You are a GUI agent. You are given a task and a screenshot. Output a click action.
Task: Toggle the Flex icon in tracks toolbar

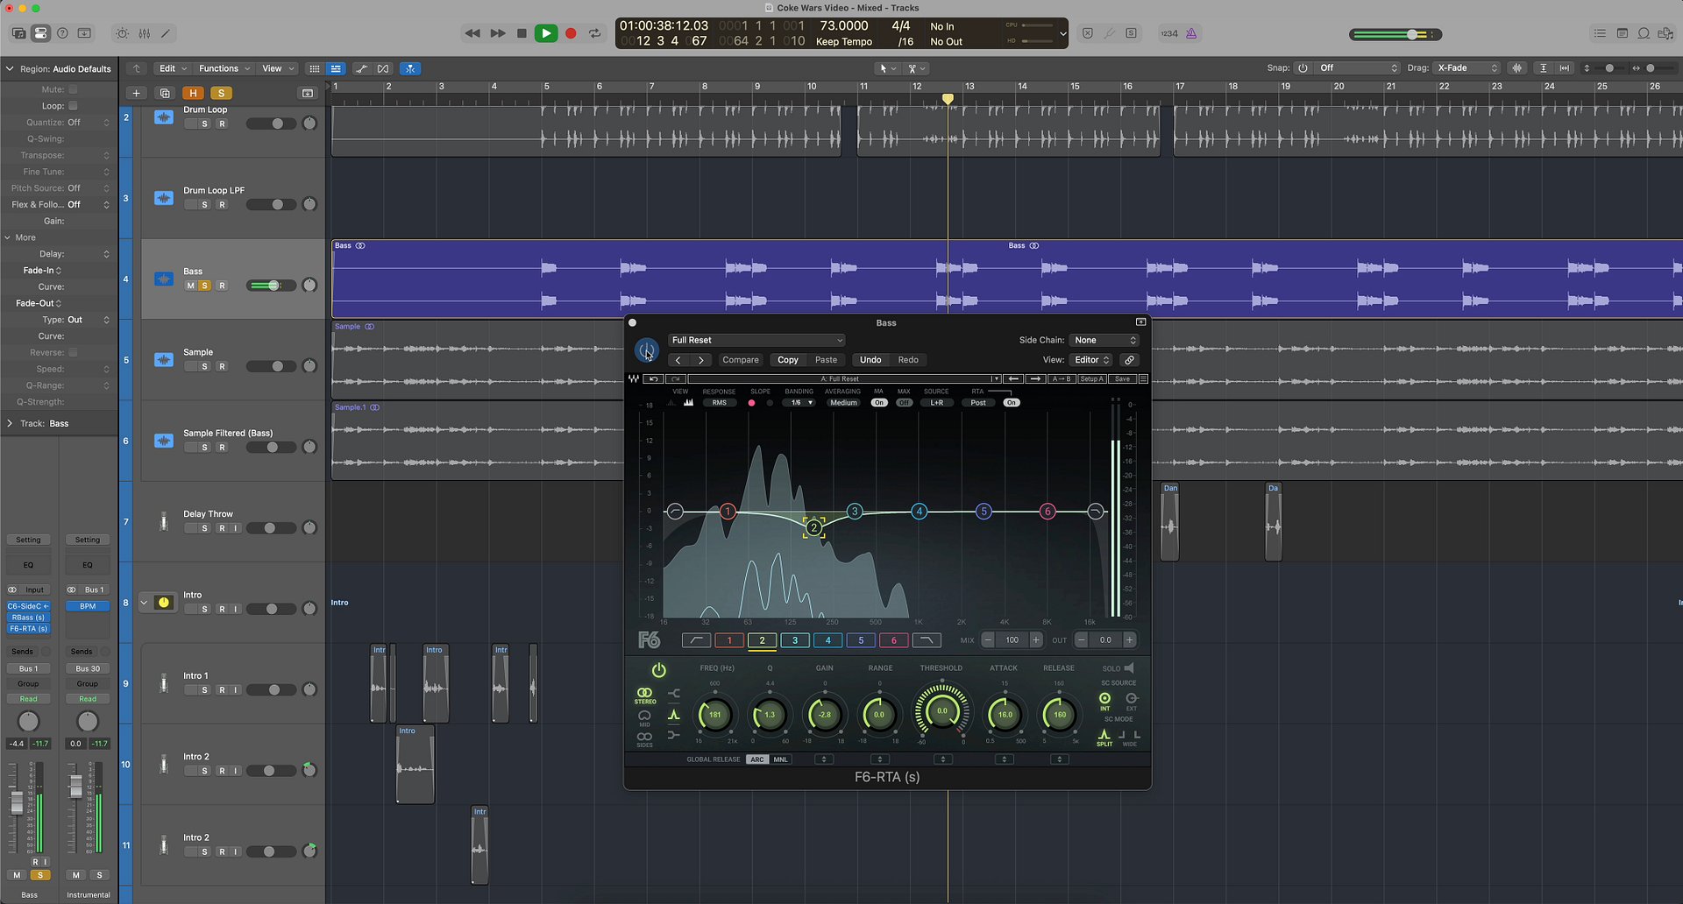[x=383, y=68]
